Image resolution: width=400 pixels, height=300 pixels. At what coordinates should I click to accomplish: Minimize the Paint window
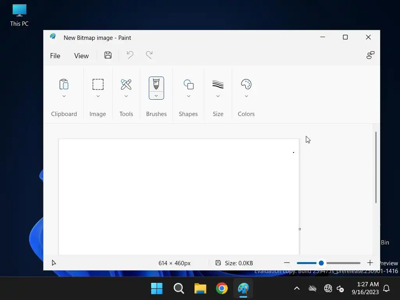tap(322, 37)
